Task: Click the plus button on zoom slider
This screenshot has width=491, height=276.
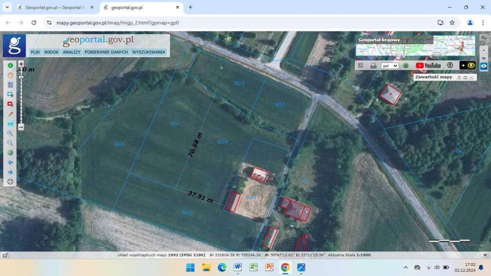Action: point(21,64)
